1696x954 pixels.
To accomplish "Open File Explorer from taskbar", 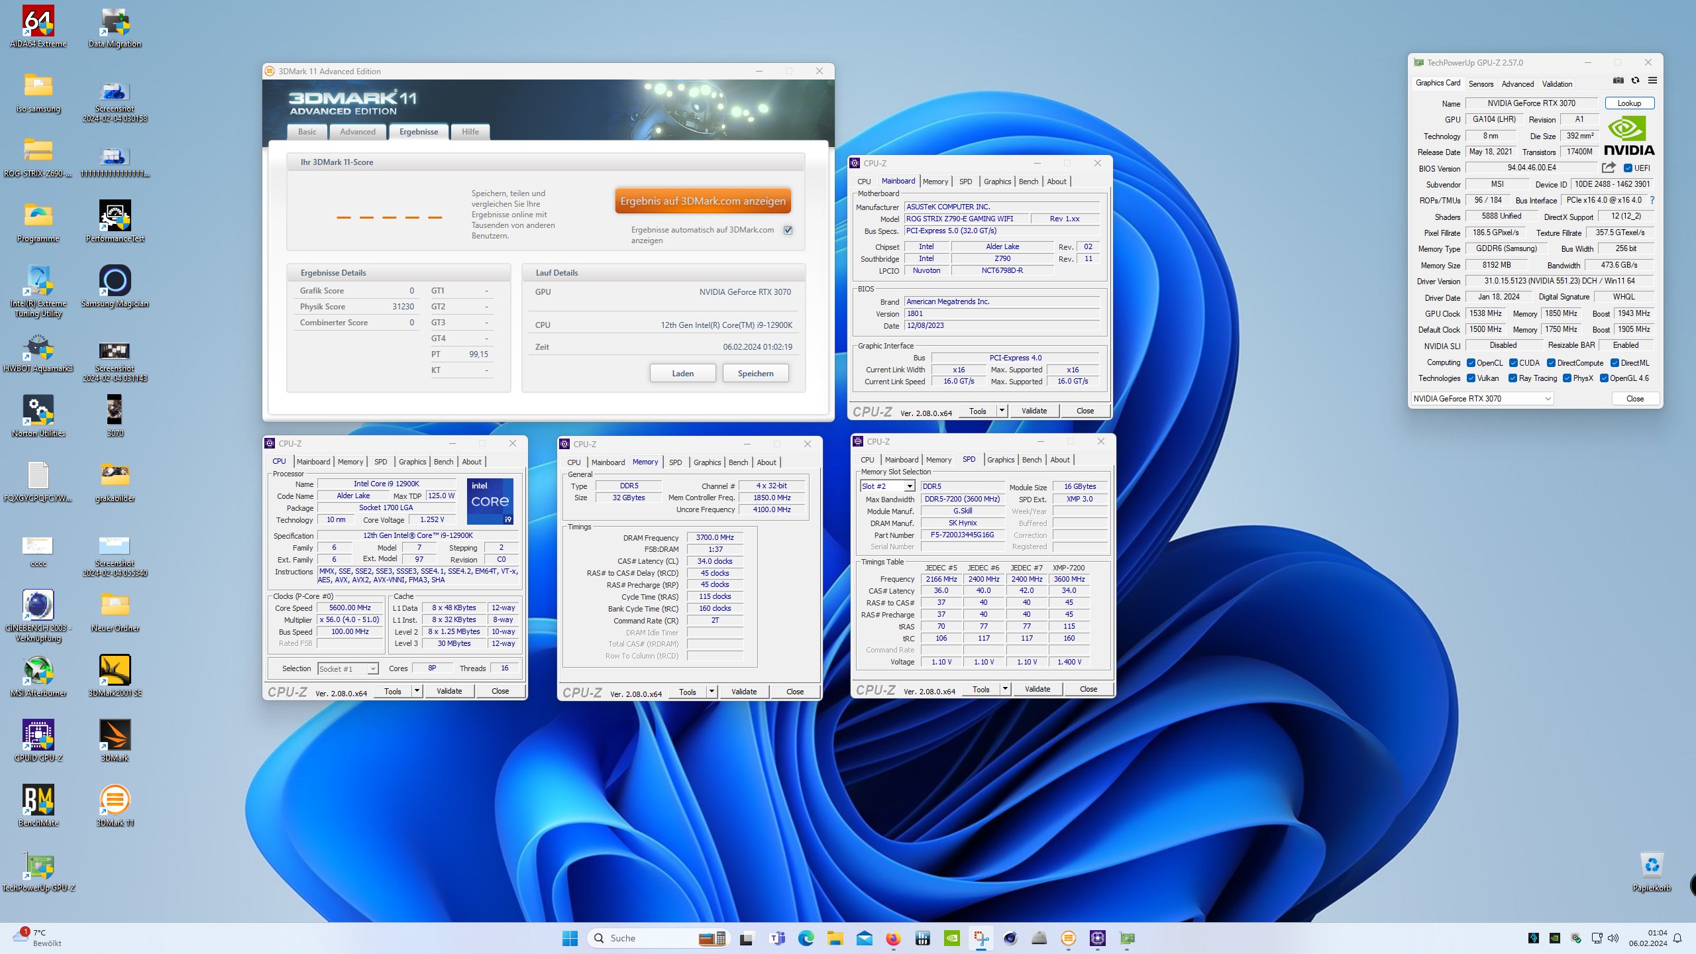I will 835,938.
